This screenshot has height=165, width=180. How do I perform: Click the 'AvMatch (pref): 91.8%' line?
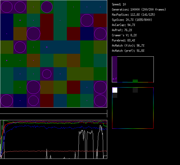(128, 51)
